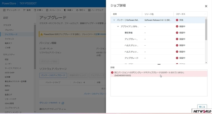The image size is (212, 114).
Task: Open 暗号化 settings
Action: click(7, 86)
